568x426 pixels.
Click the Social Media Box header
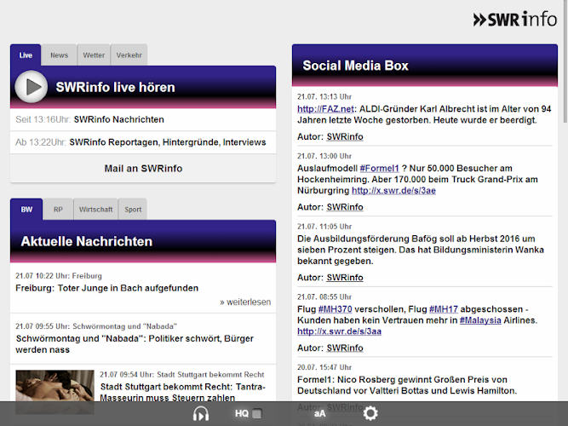point(425,66)
